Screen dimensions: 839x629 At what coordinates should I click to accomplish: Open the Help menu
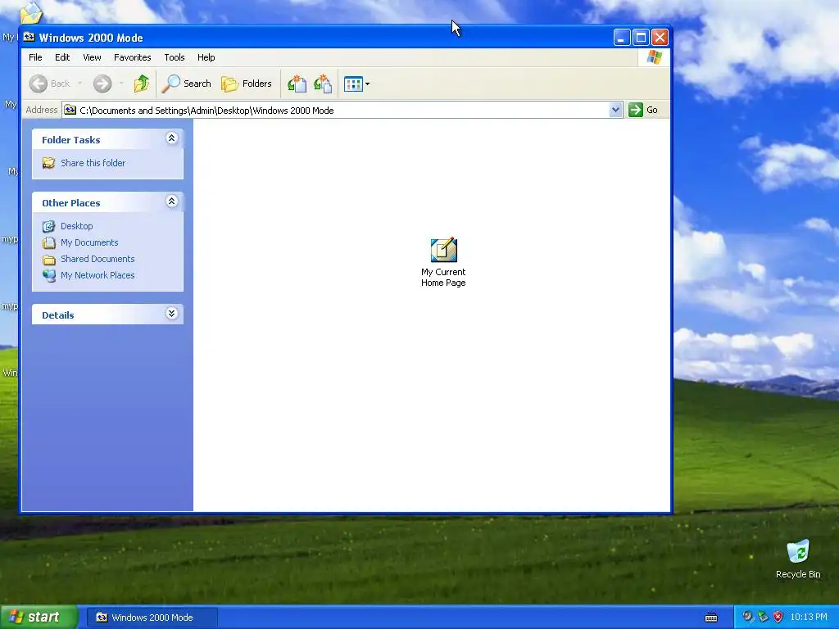click(x=206, y=57)
